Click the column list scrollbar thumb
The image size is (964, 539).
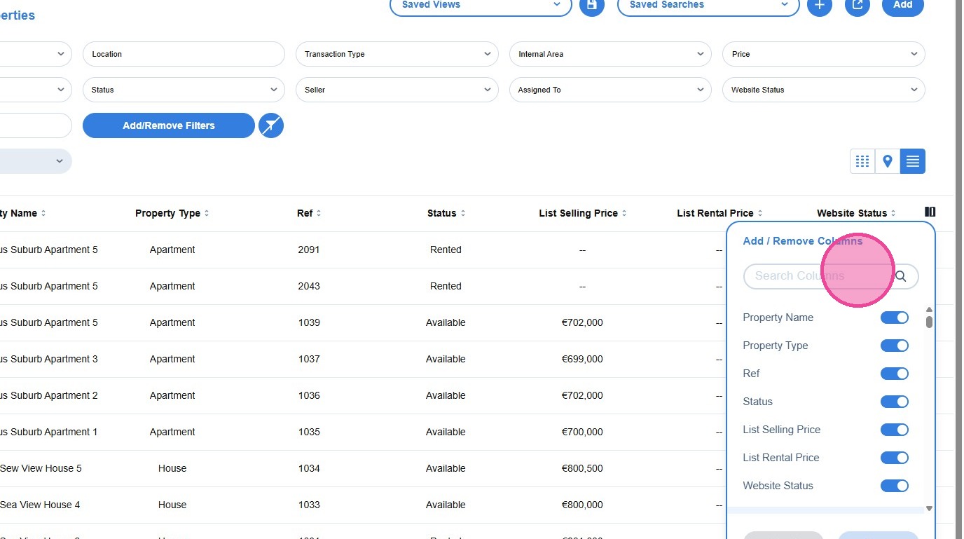930,322
